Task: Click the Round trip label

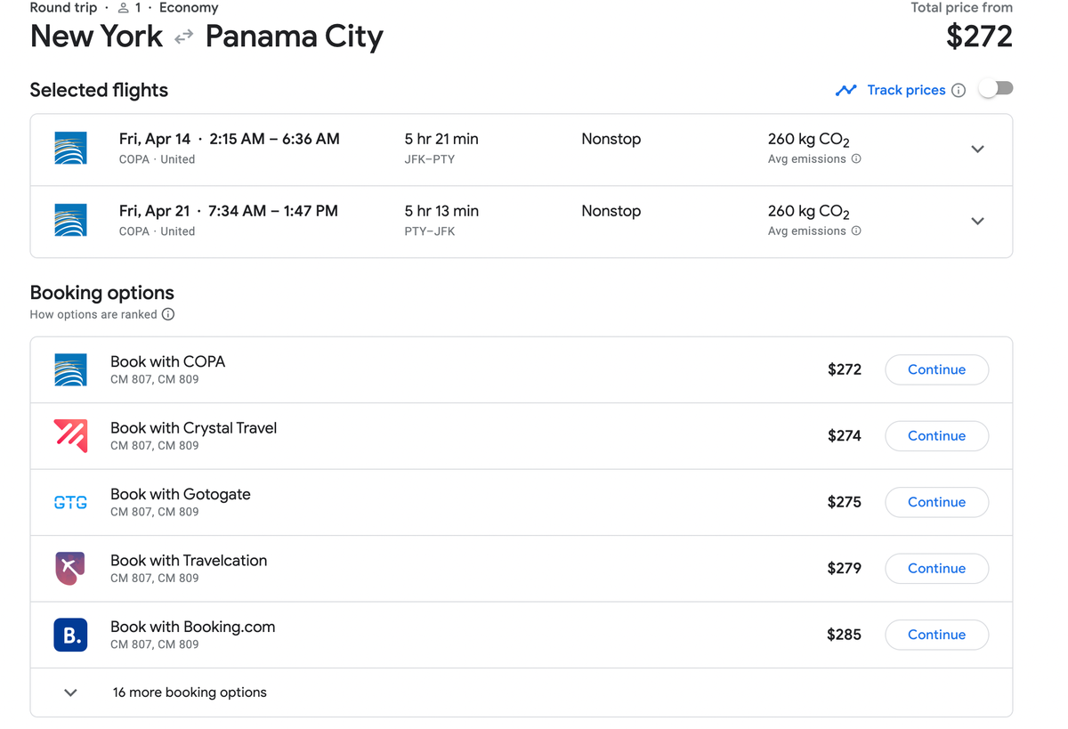Action: (62, 7)
